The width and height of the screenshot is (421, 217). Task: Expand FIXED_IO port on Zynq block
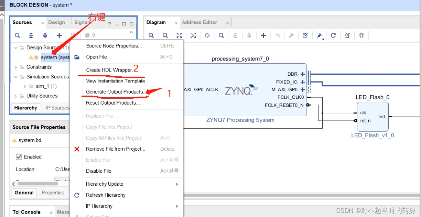303,82
